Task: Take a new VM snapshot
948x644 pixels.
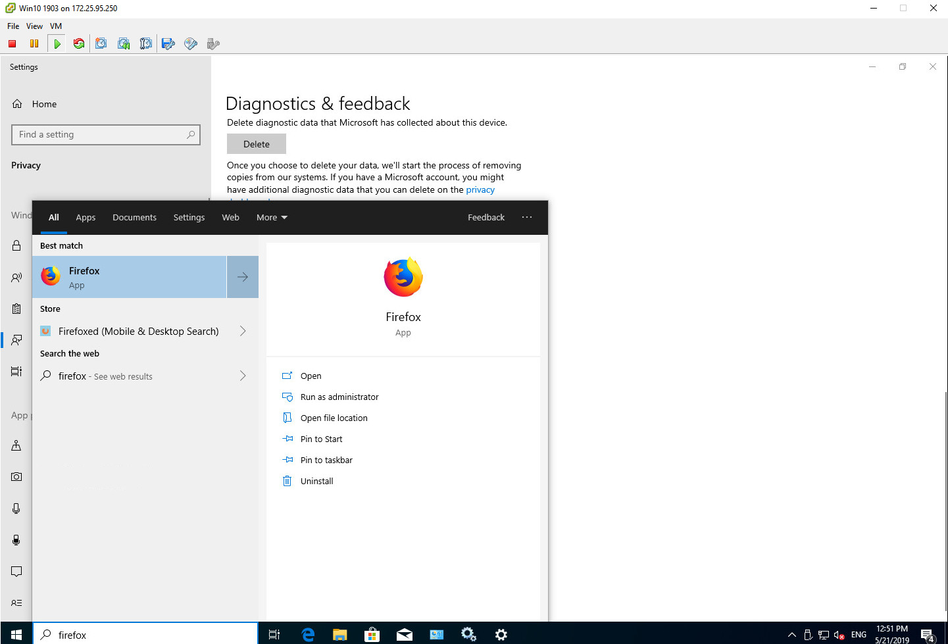Action: 101,43
